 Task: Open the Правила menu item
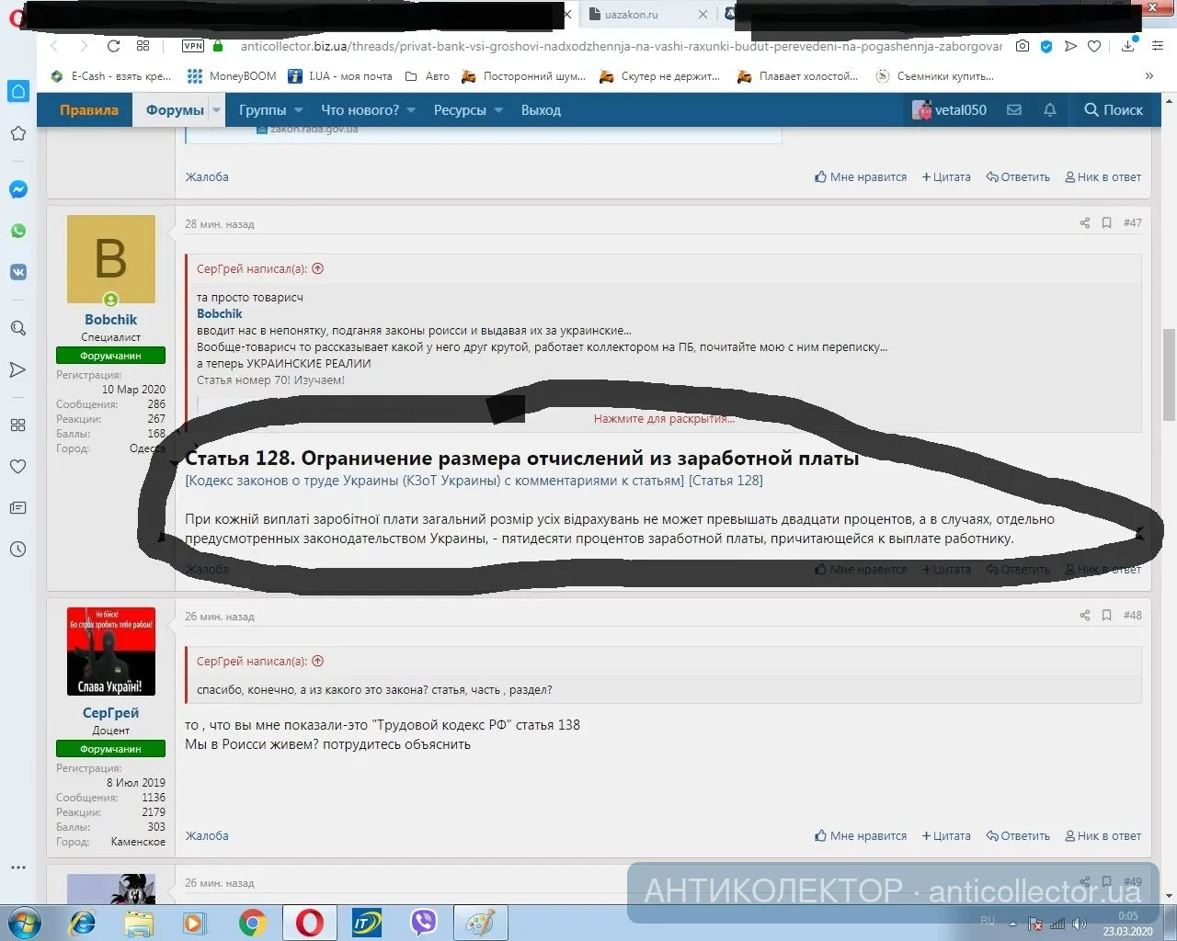tap(89, 110)
